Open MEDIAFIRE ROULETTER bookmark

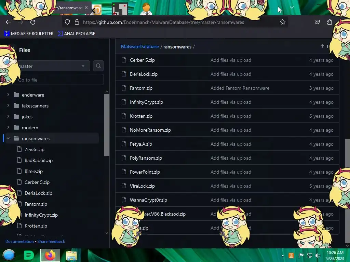coord(29,34)
